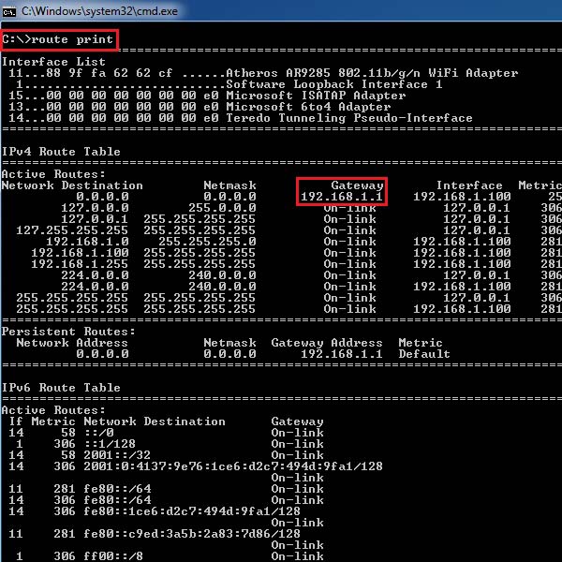The width and height of the screenshot is (562, 562).
Task: Click netmask 255.0.0.0
Action: (x=222, y=208)
